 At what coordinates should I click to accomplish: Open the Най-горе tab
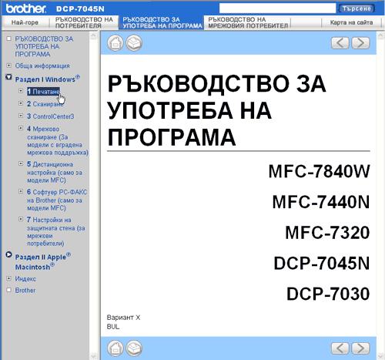point(25,22)
